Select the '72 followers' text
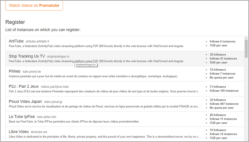 tap(218, 70)
